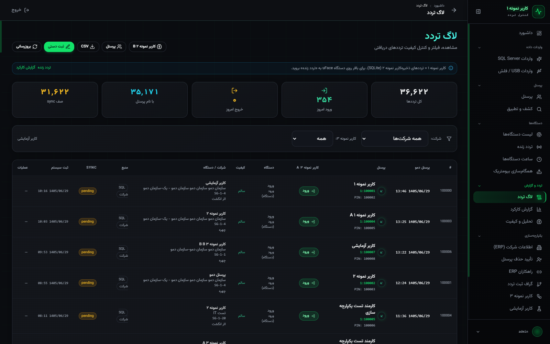Click the green pulse app logo
Image resolution: width=550 pixels, height=344 pixels.
coord(538,12)
